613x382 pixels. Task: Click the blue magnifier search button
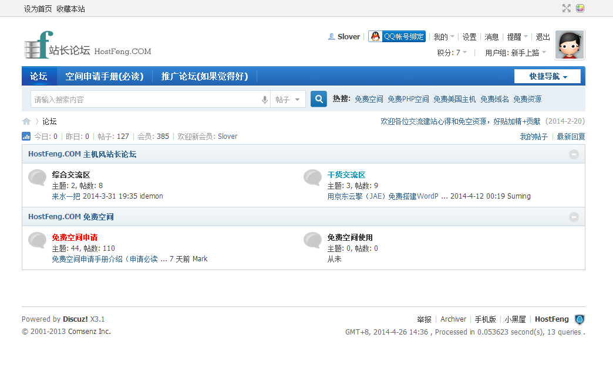point(319,99)
